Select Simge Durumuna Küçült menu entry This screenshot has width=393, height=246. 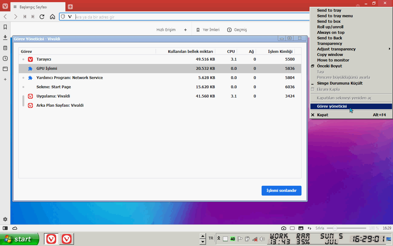pos(351,83)
